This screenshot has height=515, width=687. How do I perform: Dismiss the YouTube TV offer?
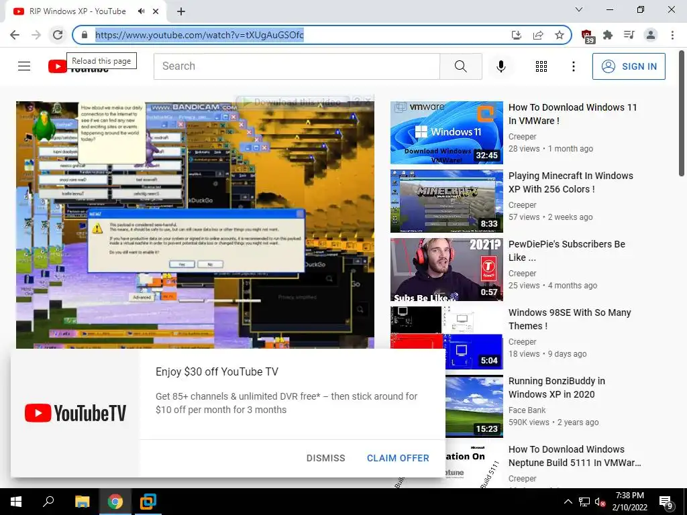[325, 458]
